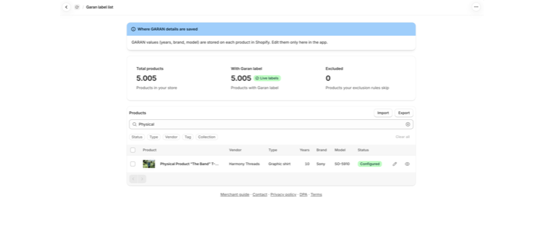Open the DPA link

click(x=303, y=195)
